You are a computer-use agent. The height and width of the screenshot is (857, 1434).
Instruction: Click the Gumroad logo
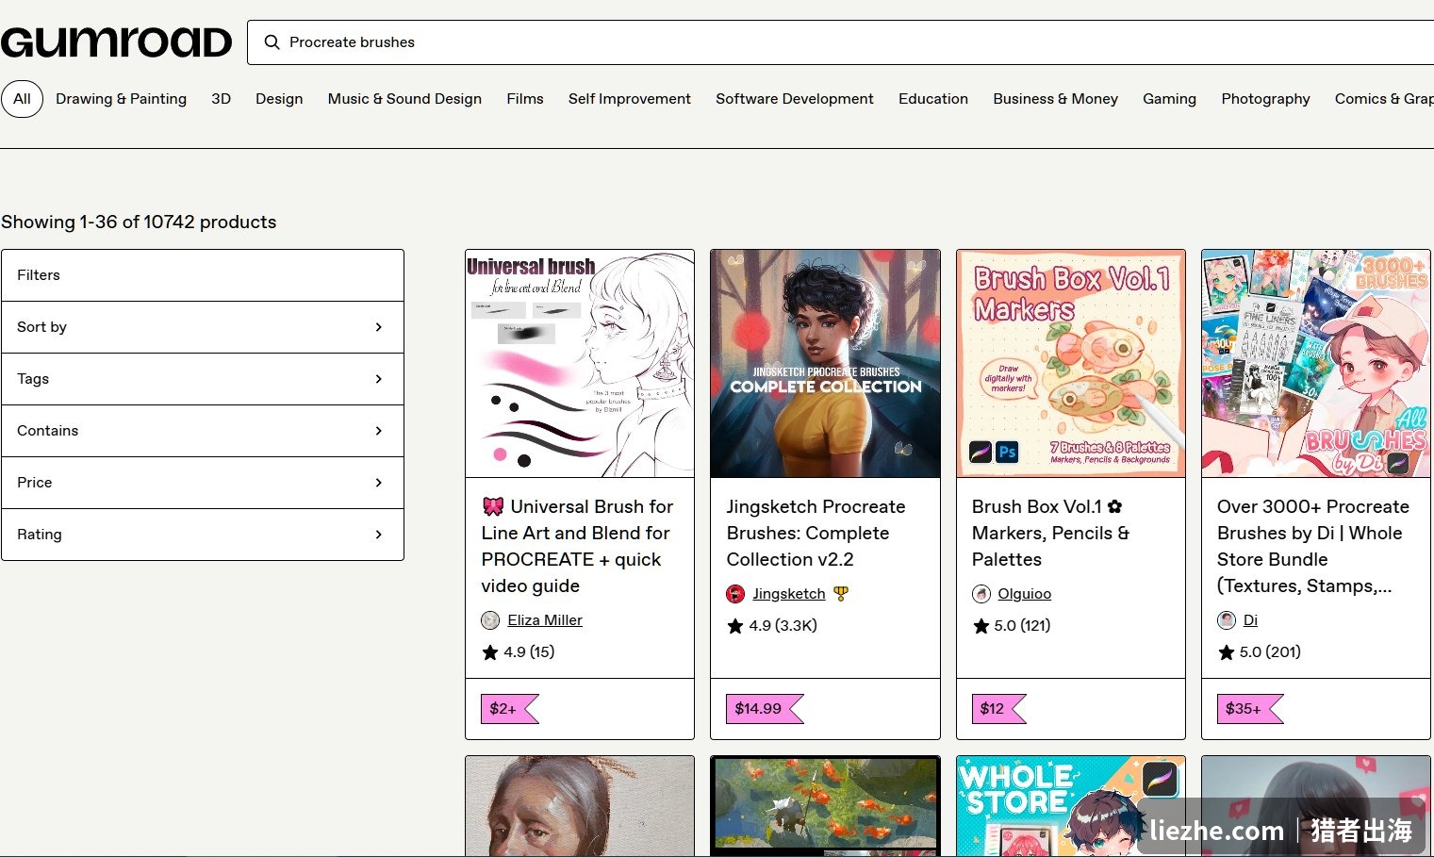pyautogui.click(x=116, y=42)
